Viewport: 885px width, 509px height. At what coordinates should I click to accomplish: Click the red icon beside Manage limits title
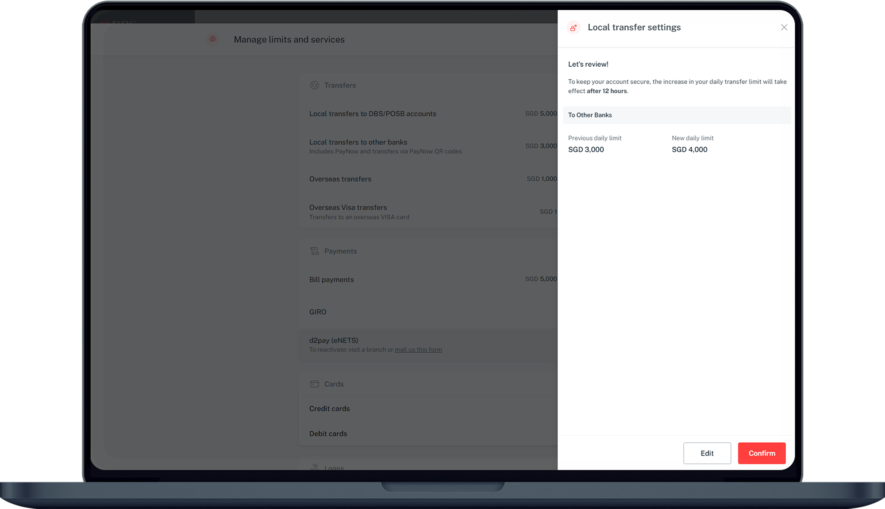tap(212, 39)
